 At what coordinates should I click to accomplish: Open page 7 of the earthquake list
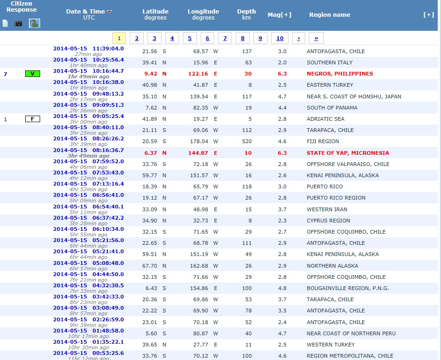coord(225,38)
